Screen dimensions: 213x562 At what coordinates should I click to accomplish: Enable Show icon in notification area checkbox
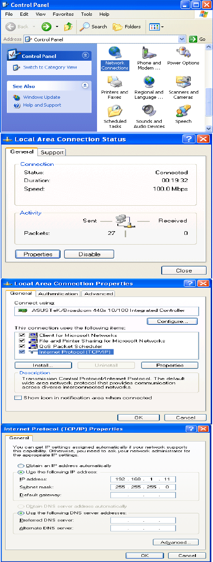click(x=18, y=398)
